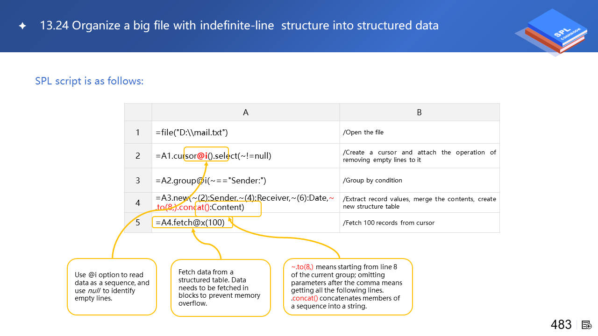Click the icon next to page number 483
Image resolution: width=598 pixels, height=336 pixels.
point(587,325)
